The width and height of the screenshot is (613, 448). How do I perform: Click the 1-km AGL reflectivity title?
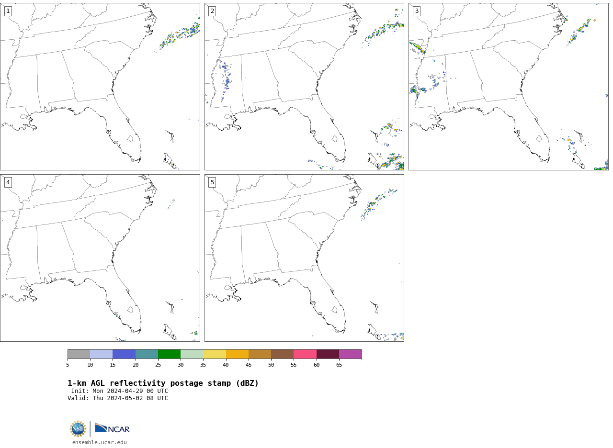[x=163, y=383]
